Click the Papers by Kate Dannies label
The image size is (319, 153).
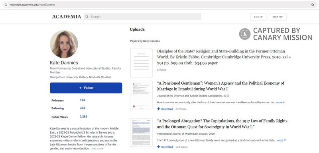pos(145,41)
